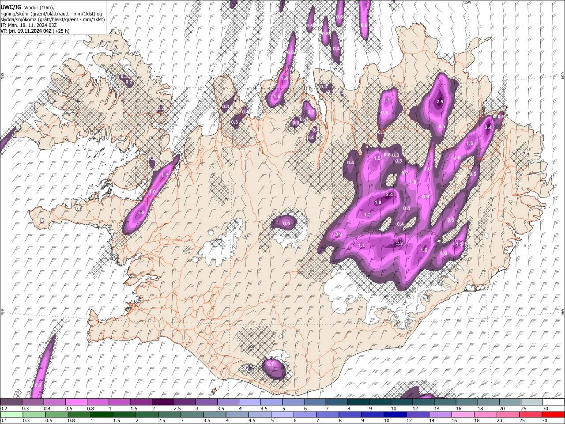Click the 'VT: þri. 19.11.2024 04Z' valid time
The height and width of the screenshot is (424, 565).
(26, 31)
